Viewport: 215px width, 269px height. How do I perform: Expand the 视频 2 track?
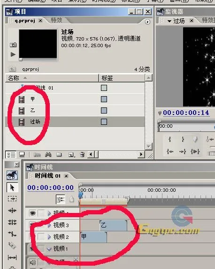coord(49,237)
